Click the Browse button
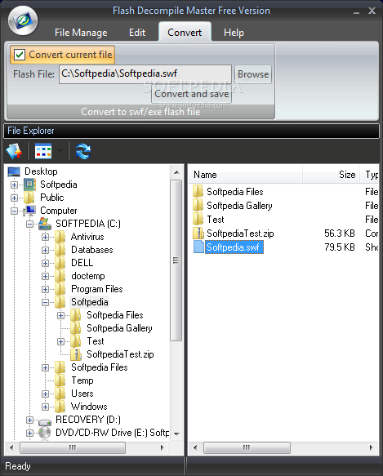Image resolution: width=383 pixels, height=476 pixels. coord(253,74)
